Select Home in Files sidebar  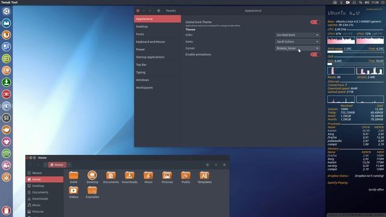(45, 180)
